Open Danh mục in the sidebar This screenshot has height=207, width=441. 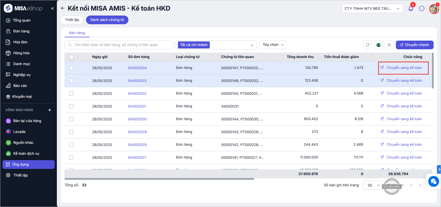click(29, 64)
